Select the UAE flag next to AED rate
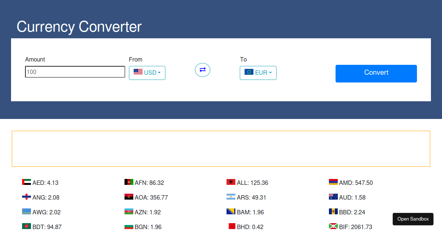The image size is (442, 232). pos(26,182)
